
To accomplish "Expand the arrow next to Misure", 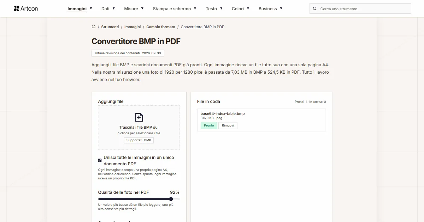I will pos(142,8).
